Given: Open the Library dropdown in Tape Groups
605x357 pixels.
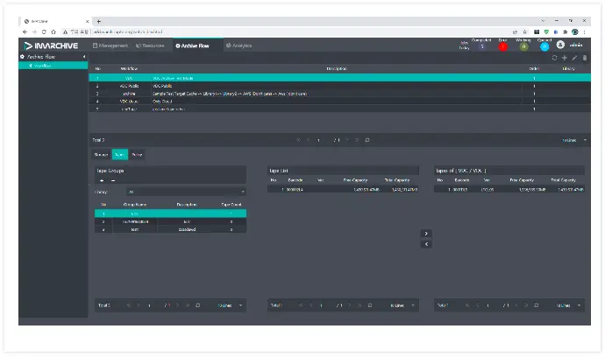Looking at the screenshot, I should [186, 192].
